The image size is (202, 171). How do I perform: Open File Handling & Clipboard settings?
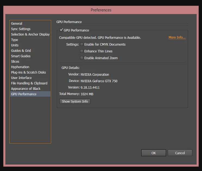(x=30, y=83)
